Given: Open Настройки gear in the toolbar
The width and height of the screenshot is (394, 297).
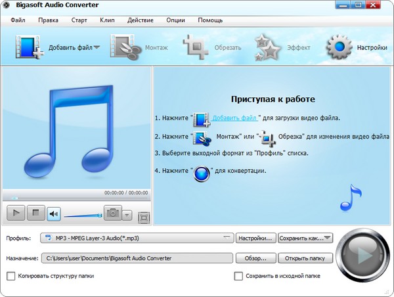Looking at the screenshot, I should [340, 47].
